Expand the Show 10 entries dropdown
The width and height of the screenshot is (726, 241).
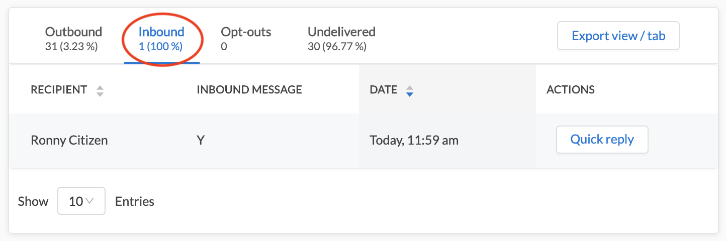tap(81, 201)
